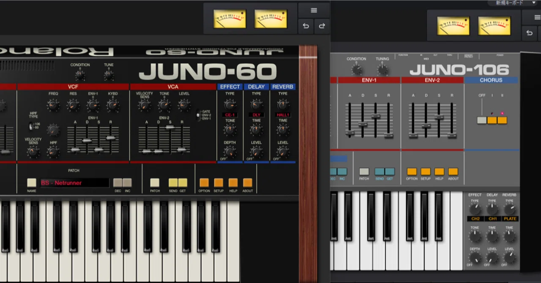Click the DELAY TYPE knob on JUNO-60
The height and width of the screenshot is (283, 541).
pyautogui.click(x=257, y=105)
